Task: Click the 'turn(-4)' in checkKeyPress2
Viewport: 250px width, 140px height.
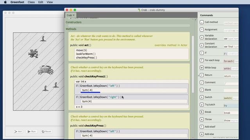Action: pos(87,90)
